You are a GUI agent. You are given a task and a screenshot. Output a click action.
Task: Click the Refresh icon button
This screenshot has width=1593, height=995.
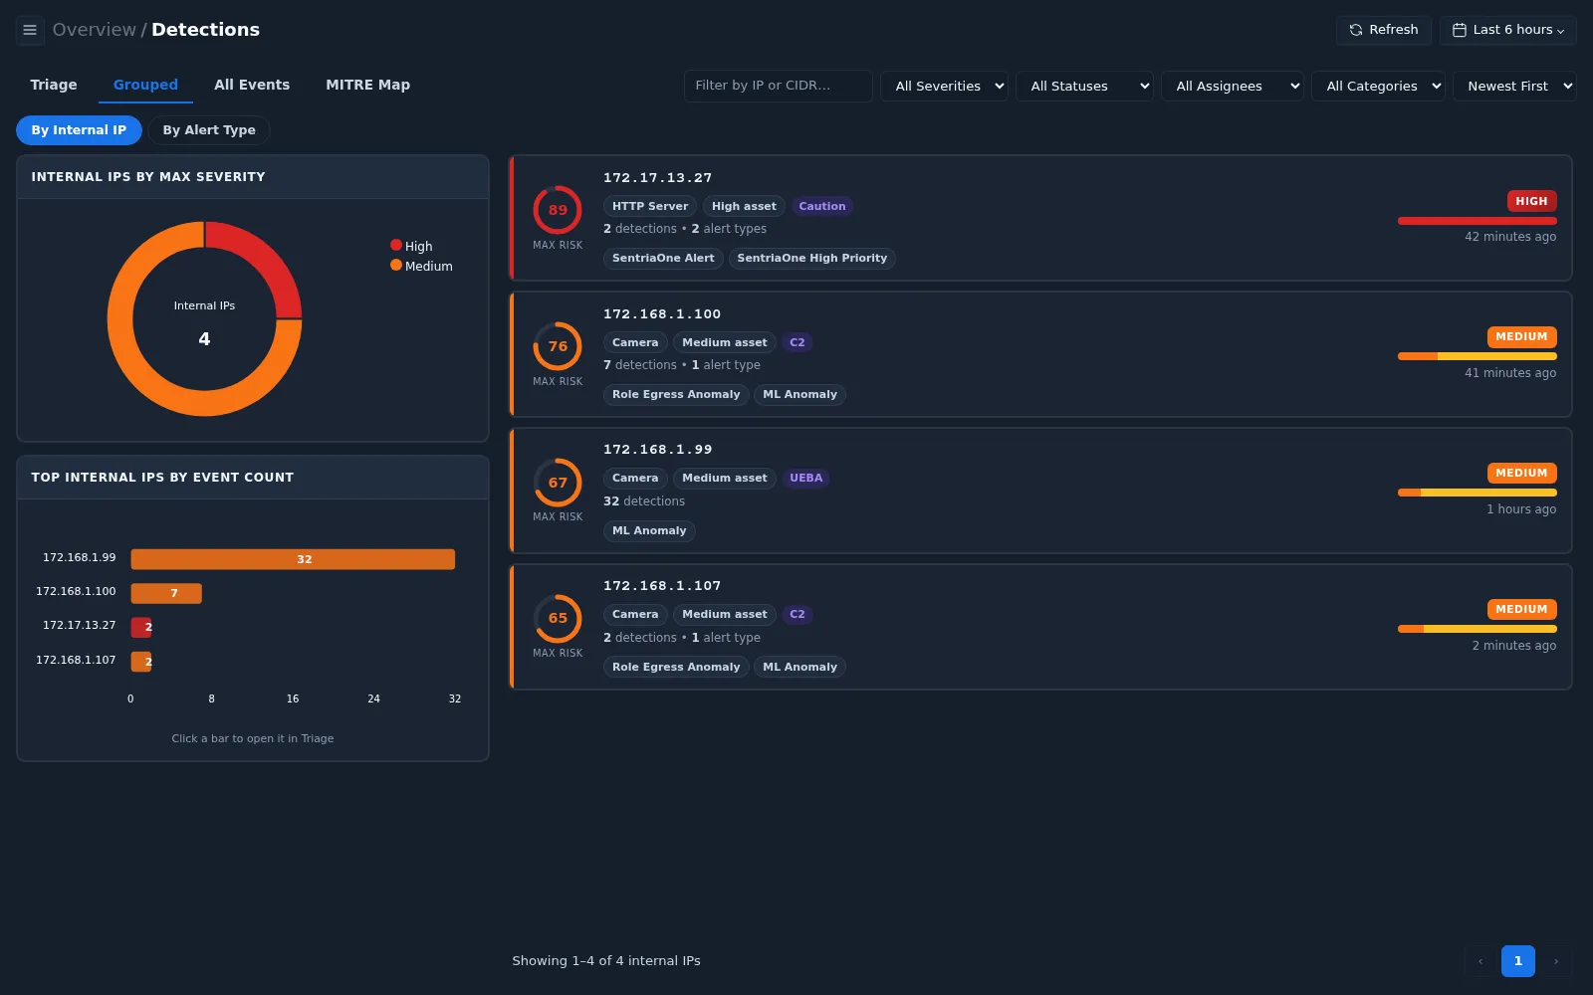point(1383,30)
